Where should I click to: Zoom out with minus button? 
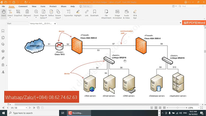pos(167,108)
